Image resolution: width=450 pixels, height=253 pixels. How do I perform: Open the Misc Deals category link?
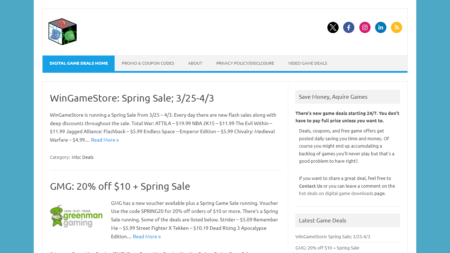click(x=83, y=157)
